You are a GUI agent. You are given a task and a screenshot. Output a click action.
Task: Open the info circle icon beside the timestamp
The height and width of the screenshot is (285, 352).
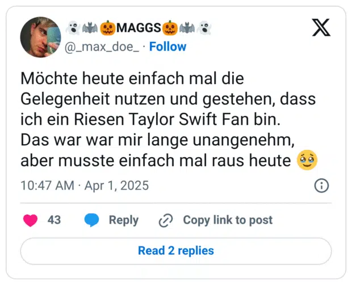tap(321, 186)
